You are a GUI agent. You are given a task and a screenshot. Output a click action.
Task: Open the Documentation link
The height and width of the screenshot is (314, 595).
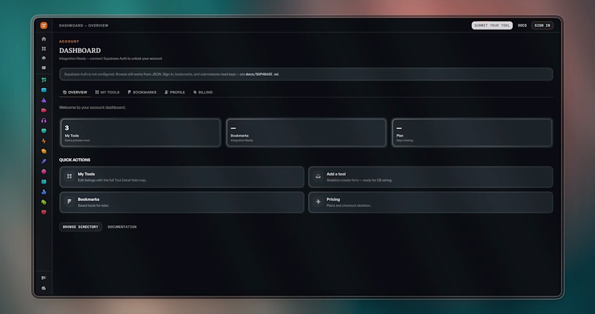(122, 227)
